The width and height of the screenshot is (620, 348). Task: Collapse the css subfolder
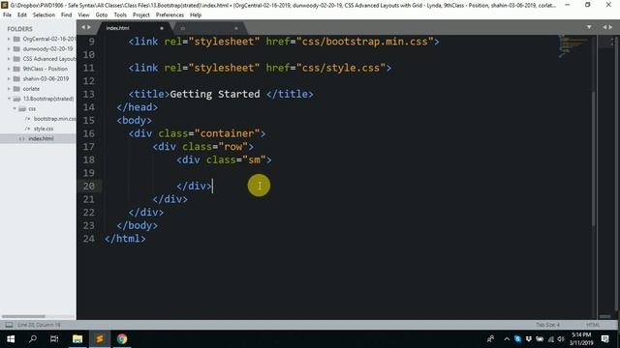15,108
